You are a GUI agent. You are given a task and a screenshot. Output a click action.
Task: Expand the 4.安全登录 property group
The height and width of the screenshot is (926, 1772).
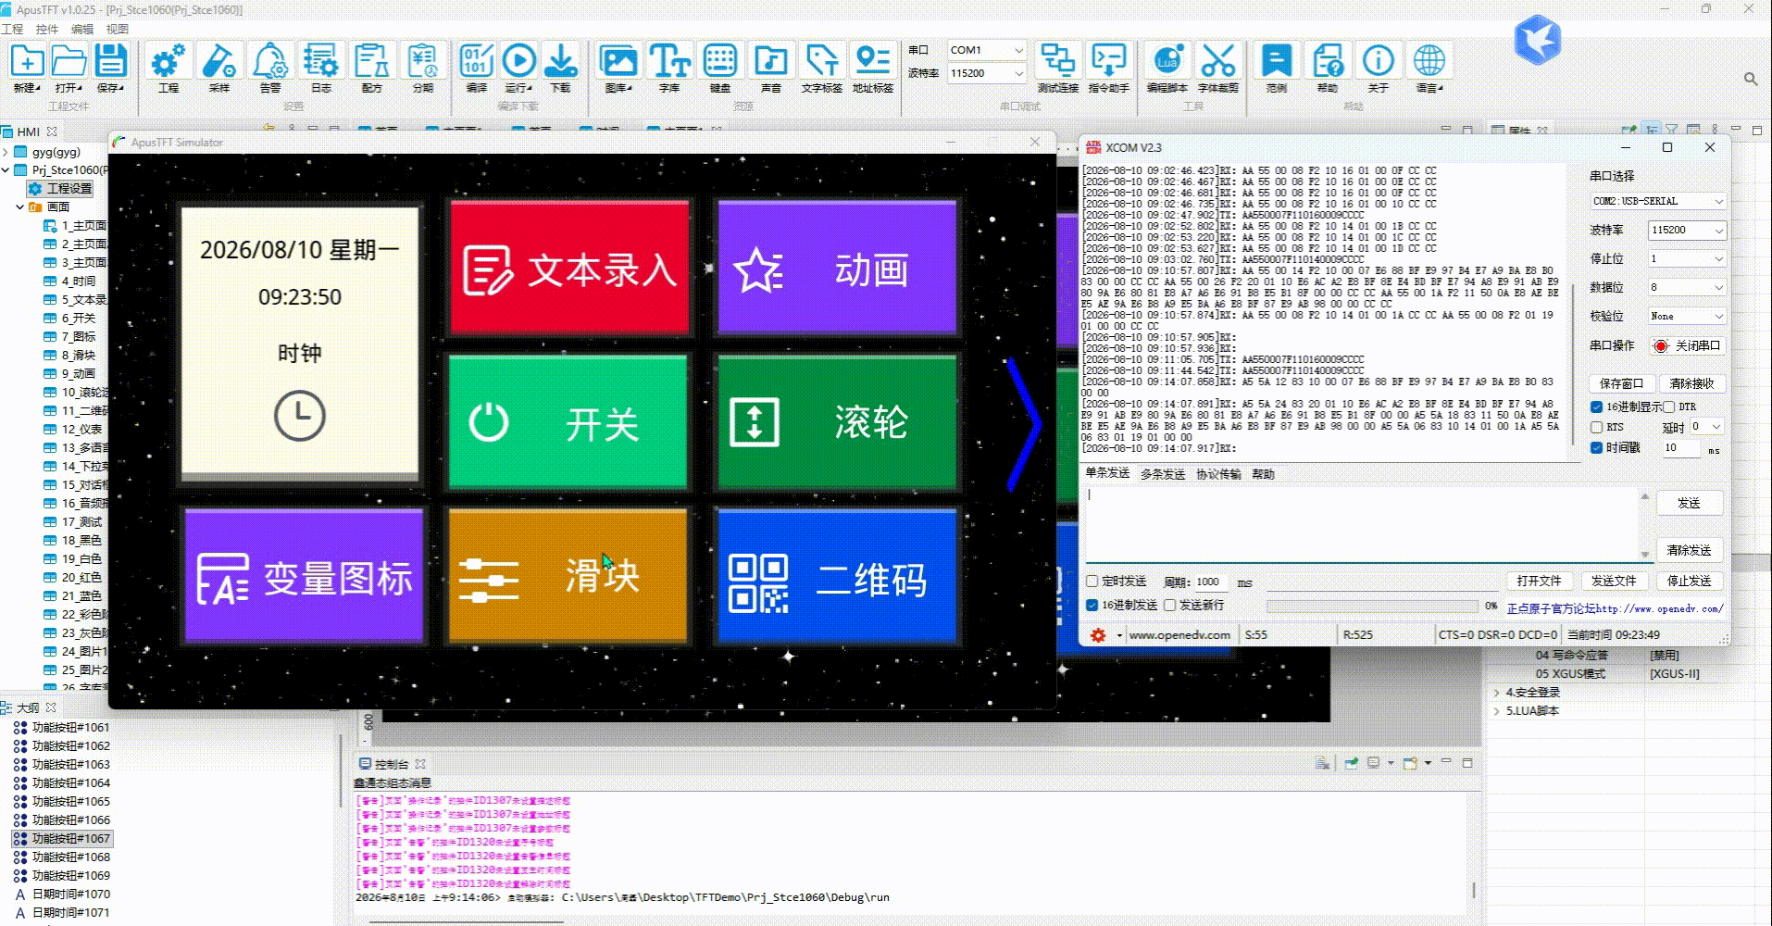click(x=1497, y=692)
